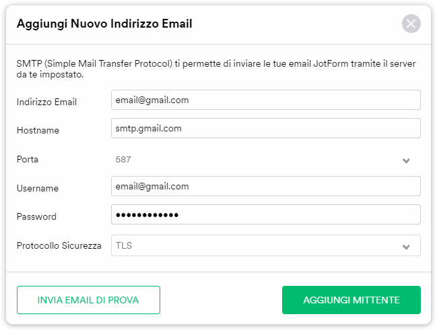Click the Username label
Image resolution: width=437 pixels, height=331 pixels.
[38, 189]
